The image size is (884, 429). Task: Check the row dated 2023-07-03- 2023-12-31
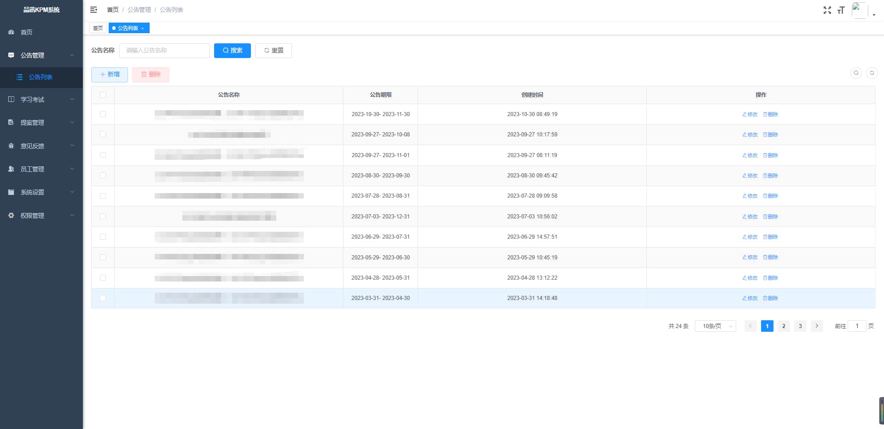103,217
